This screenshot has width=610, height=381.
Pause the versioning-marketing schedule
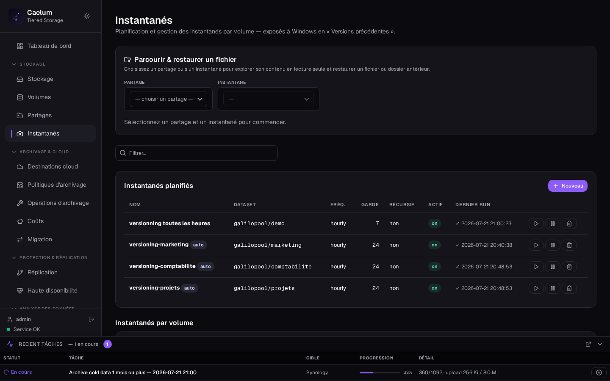553,245
